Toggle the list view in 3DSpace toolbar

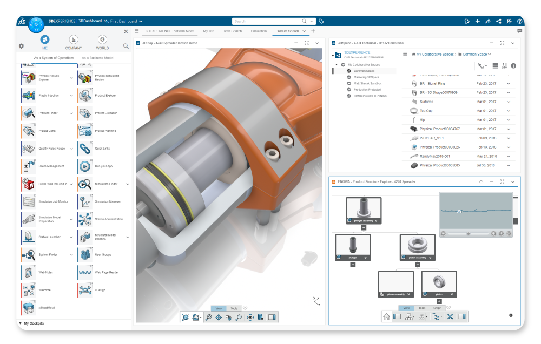pyautogui.click(x=495, y=66)
